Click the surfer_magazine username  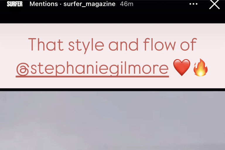pyautogui.click(x=89, y=4)
